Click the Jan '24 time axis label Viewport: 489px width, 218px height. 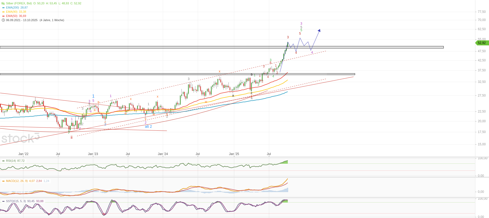[x=163, y=154]
